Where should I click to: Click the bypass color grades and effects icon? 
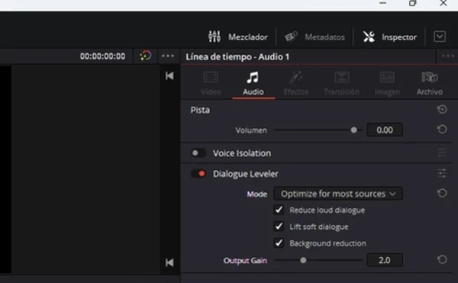pos(146,56)
